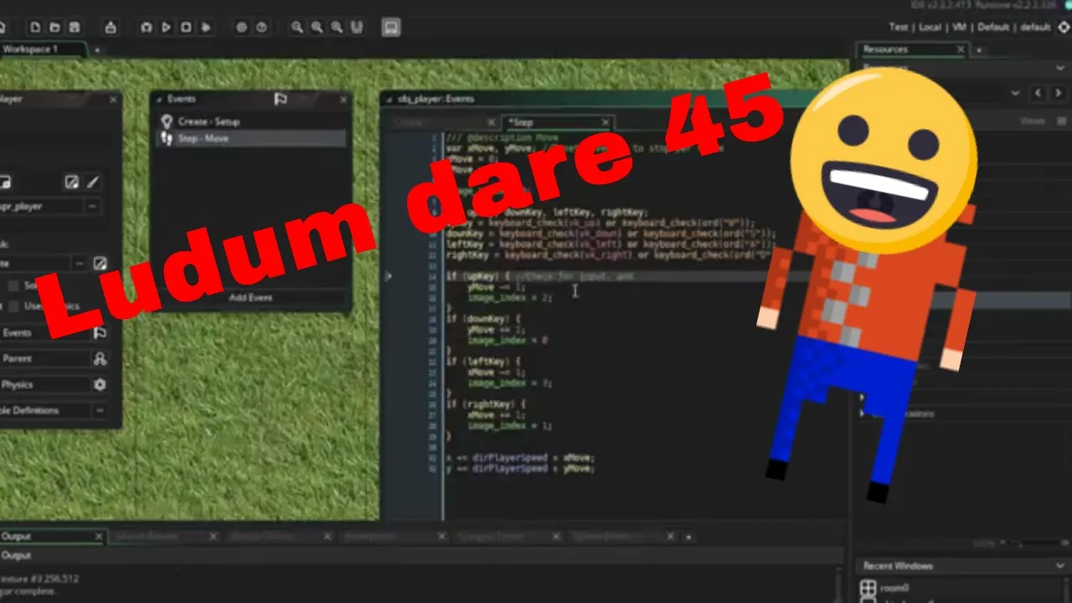The width and height of the screenshot is (1072, 603).
Task: Open a project with folder icon
Action: tap(54, 28)
